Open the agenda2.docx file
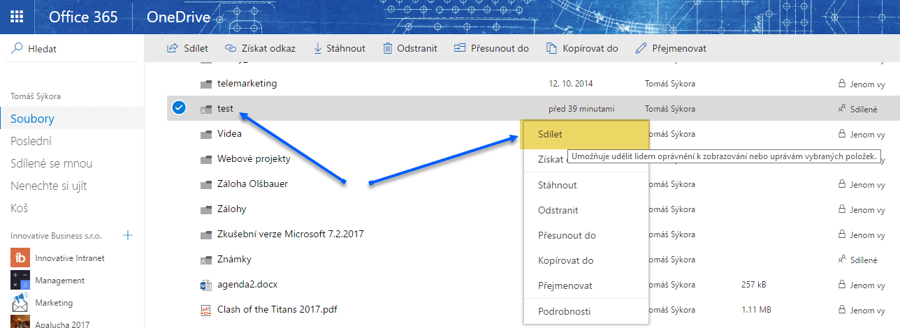The width and height of the screenshot is (900, 328). click(x=247, y=284)
